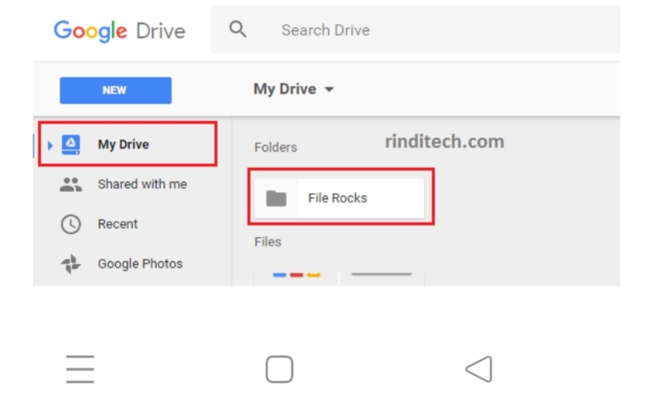This screenshot has width=646, height=420.
Task: Tap the Android back triangle icon
Action: tap(479, 369)
